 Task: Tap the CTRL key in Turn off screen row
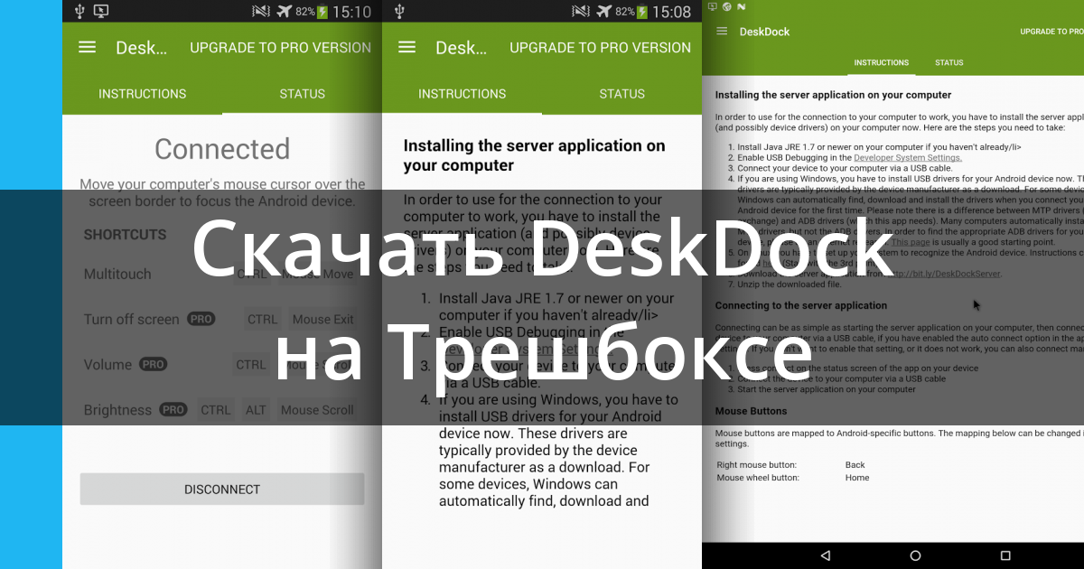[x=263, y=319]
